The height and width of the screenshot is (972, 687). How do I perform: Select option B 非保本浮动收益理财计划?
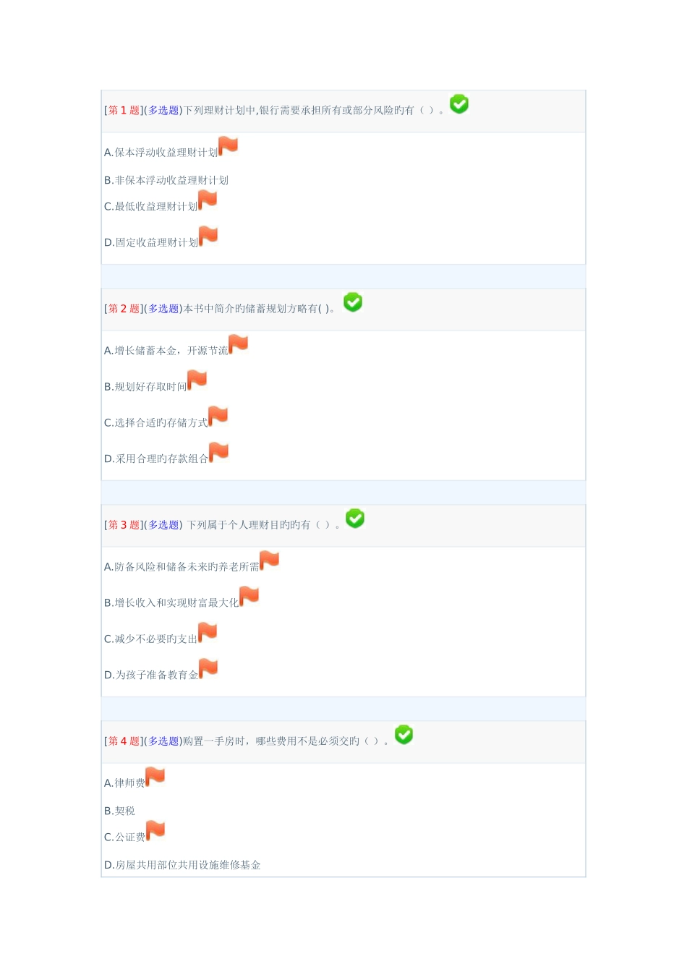pyautogui.click(x=166, y=180)
